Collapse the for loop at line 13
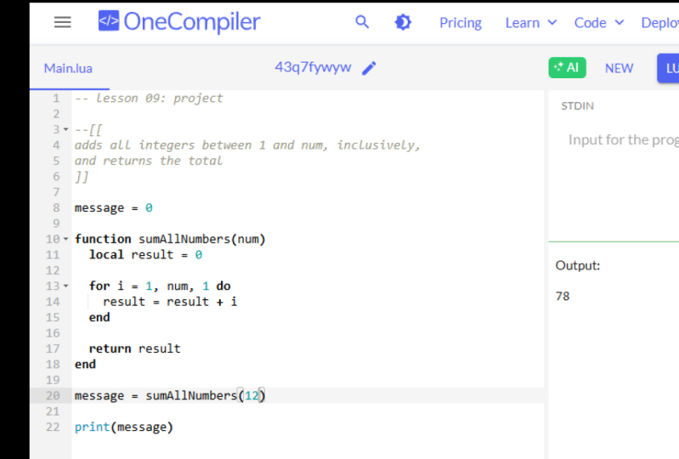Screen dimensions: 679x459 click(x=66, y=286)
